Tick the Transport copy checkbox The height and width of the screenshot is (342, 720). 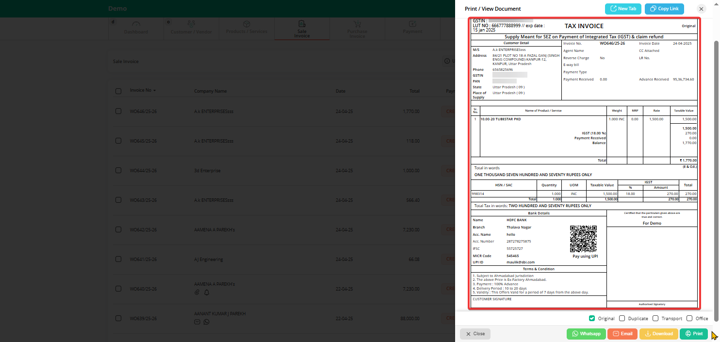(x=655, y=318)
